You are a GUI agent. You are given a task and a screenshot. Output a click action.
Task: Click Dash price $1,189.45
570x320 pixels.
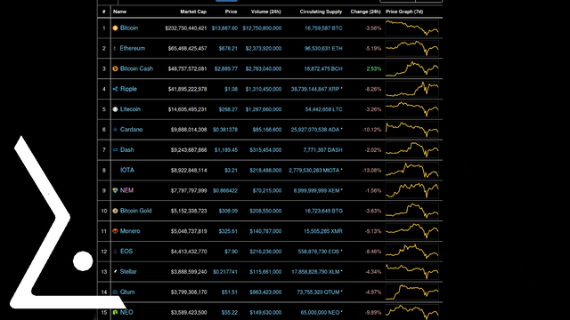tap(226, 150)
